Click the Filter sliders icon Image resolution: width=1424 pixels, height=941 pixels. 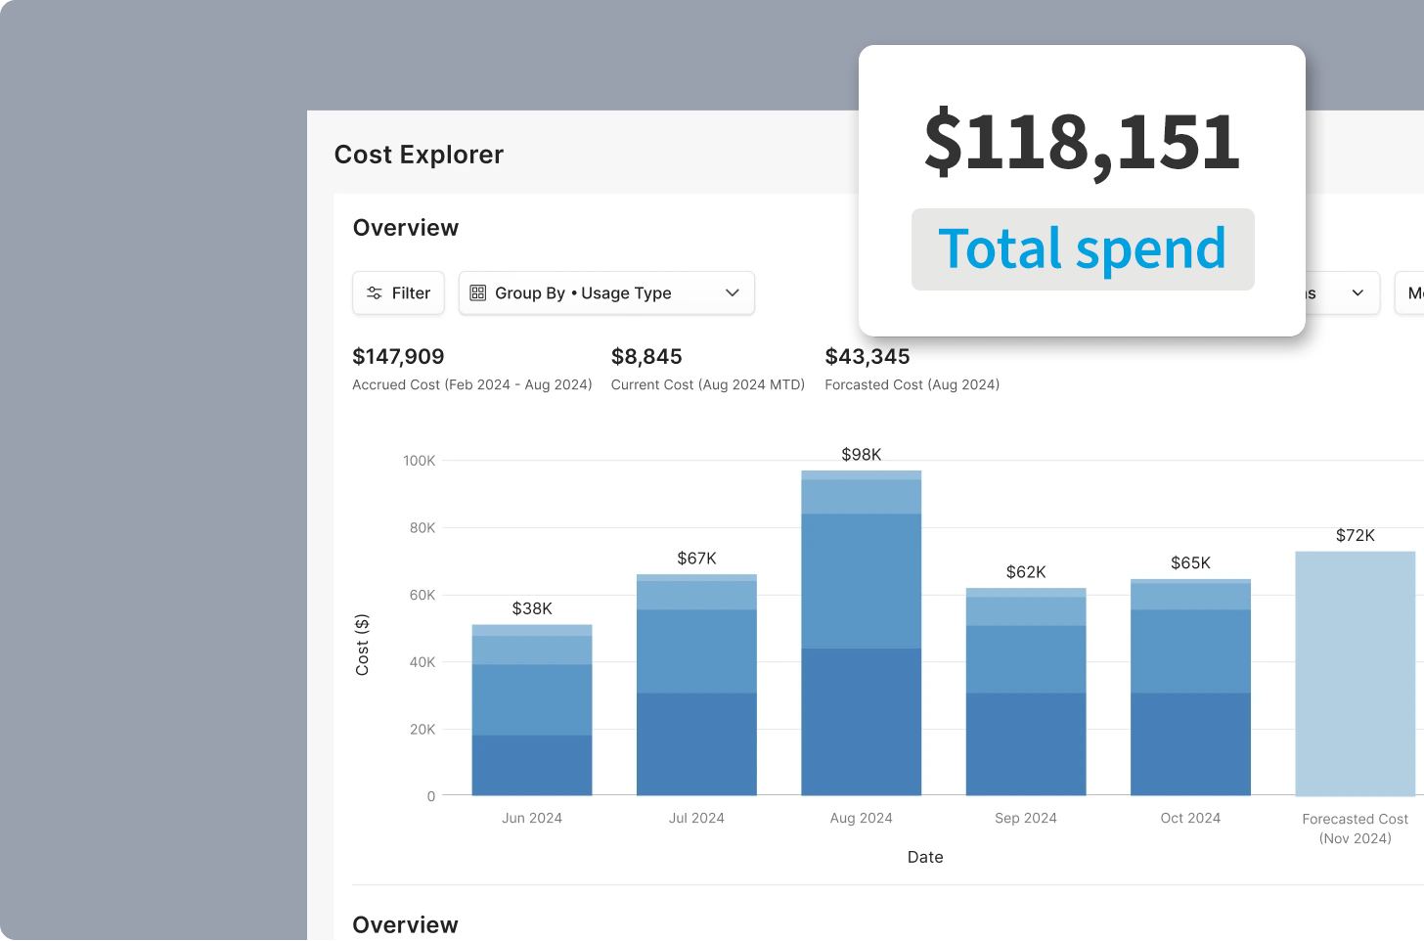(x=375, y=292)
